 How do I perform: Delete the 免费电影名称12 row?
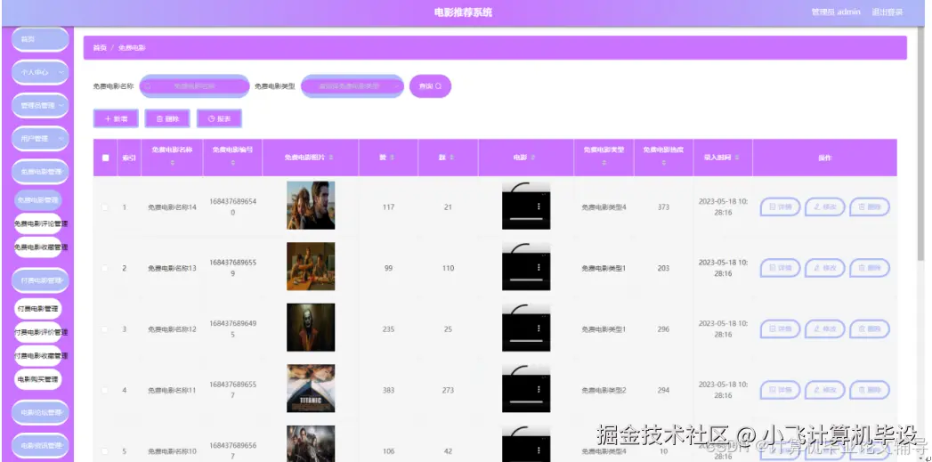click(870, 328)
